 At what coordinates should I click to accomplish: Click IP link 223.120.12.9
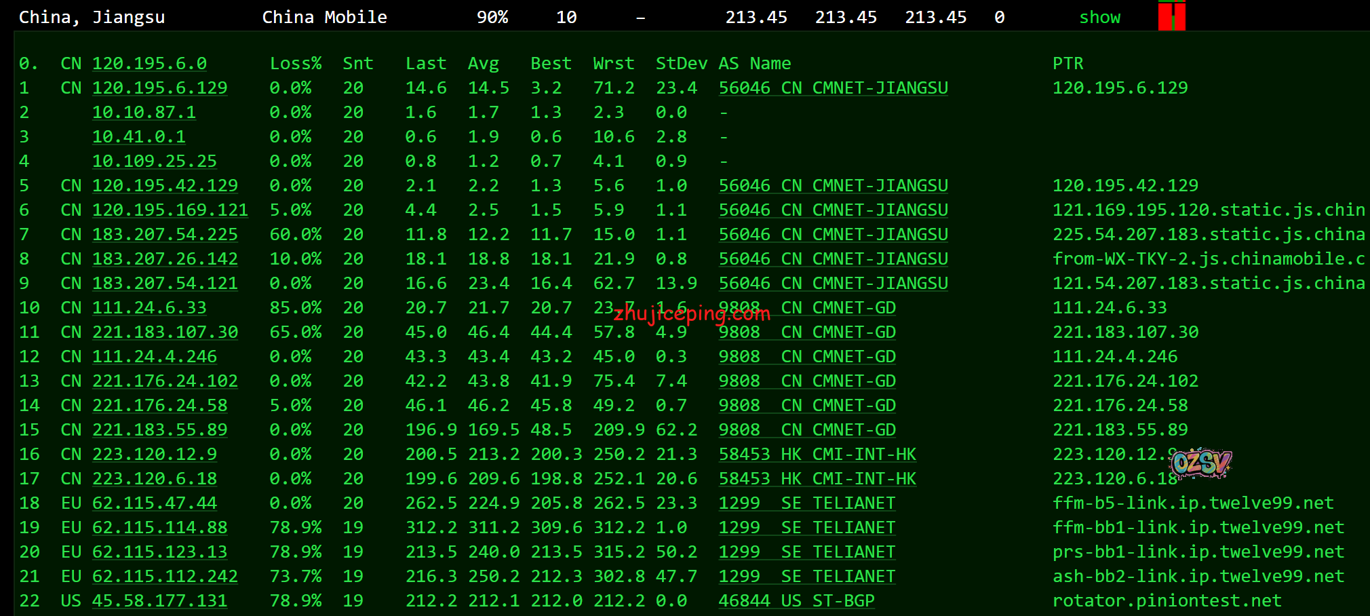[x=154, y=455]
